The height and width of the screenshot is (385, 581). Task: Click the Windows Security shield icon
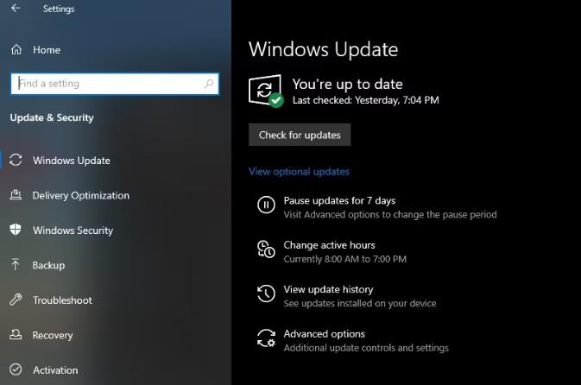point(16,230)
